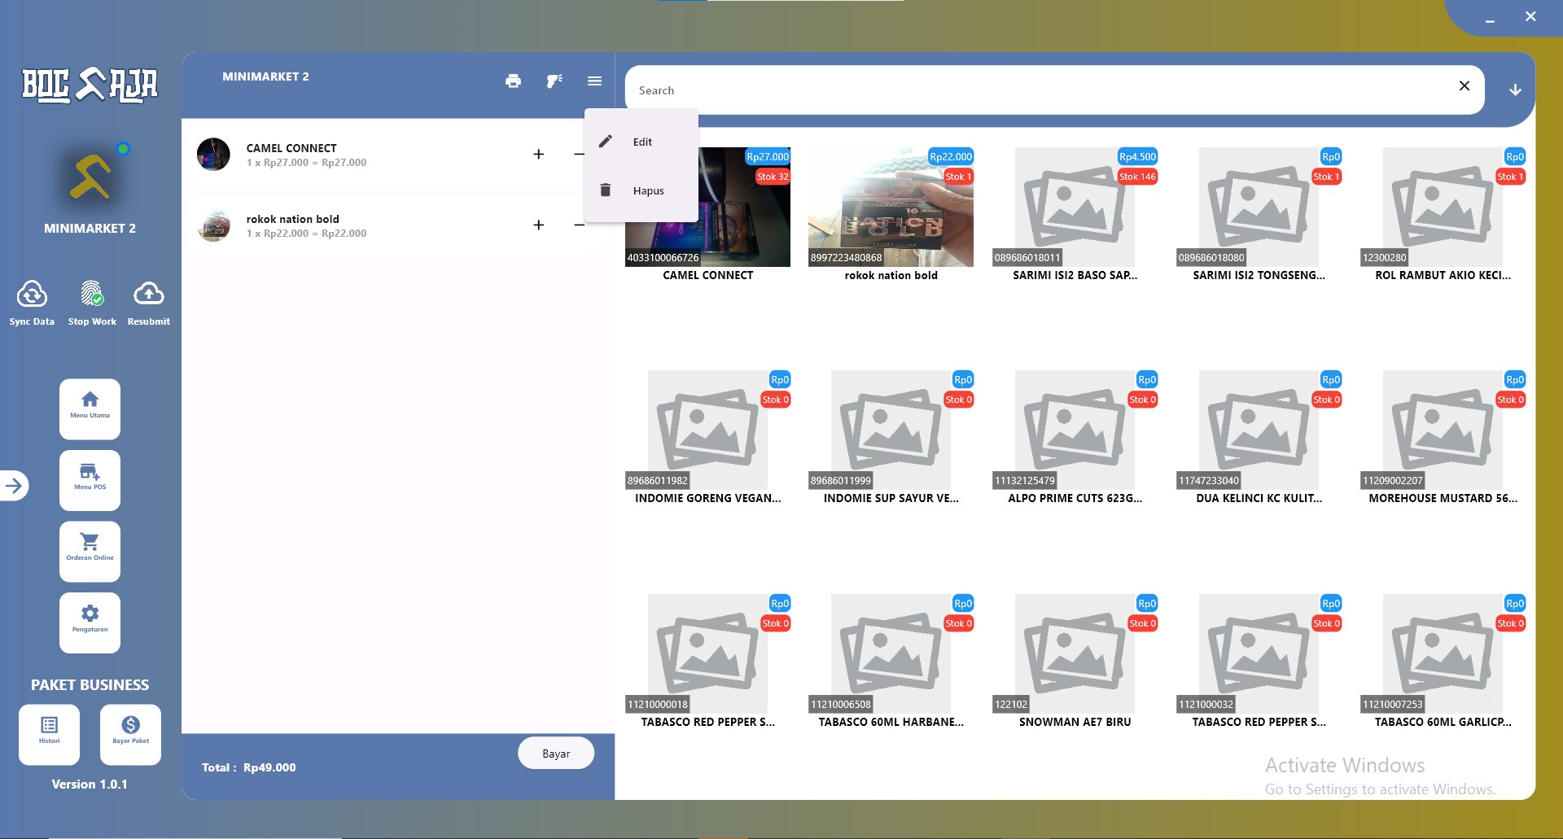This screenshot has height=839, width=1563.
Task: Select SARIMI ISI2 TONGSENG product
Action: click(x=1259, y=215)
